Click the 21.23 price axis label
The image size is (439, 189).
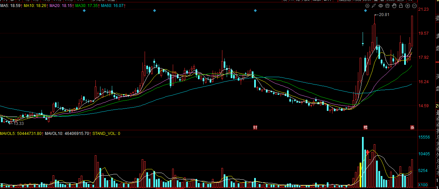click(x=424, y=9)
